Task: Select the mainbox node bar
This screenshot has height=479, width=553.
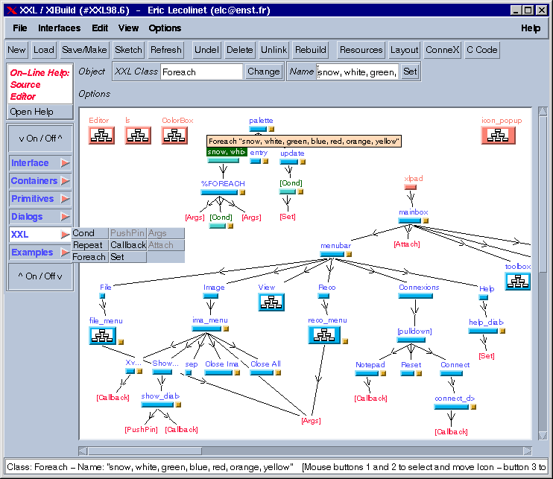Action: click(x=410, y=221)
